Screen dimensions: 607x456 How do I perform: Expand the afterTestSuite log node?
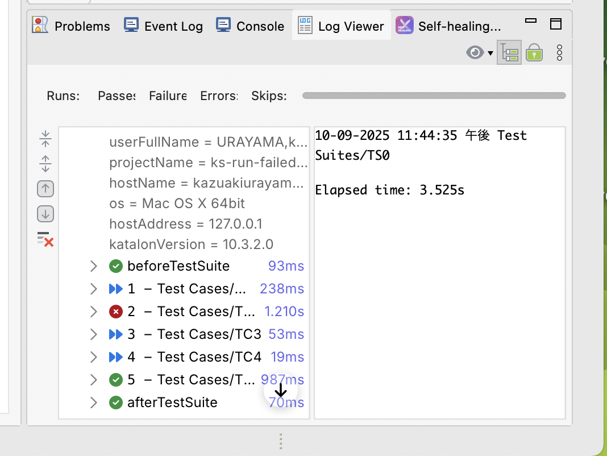pyautogui.click(x=94, y=403)
